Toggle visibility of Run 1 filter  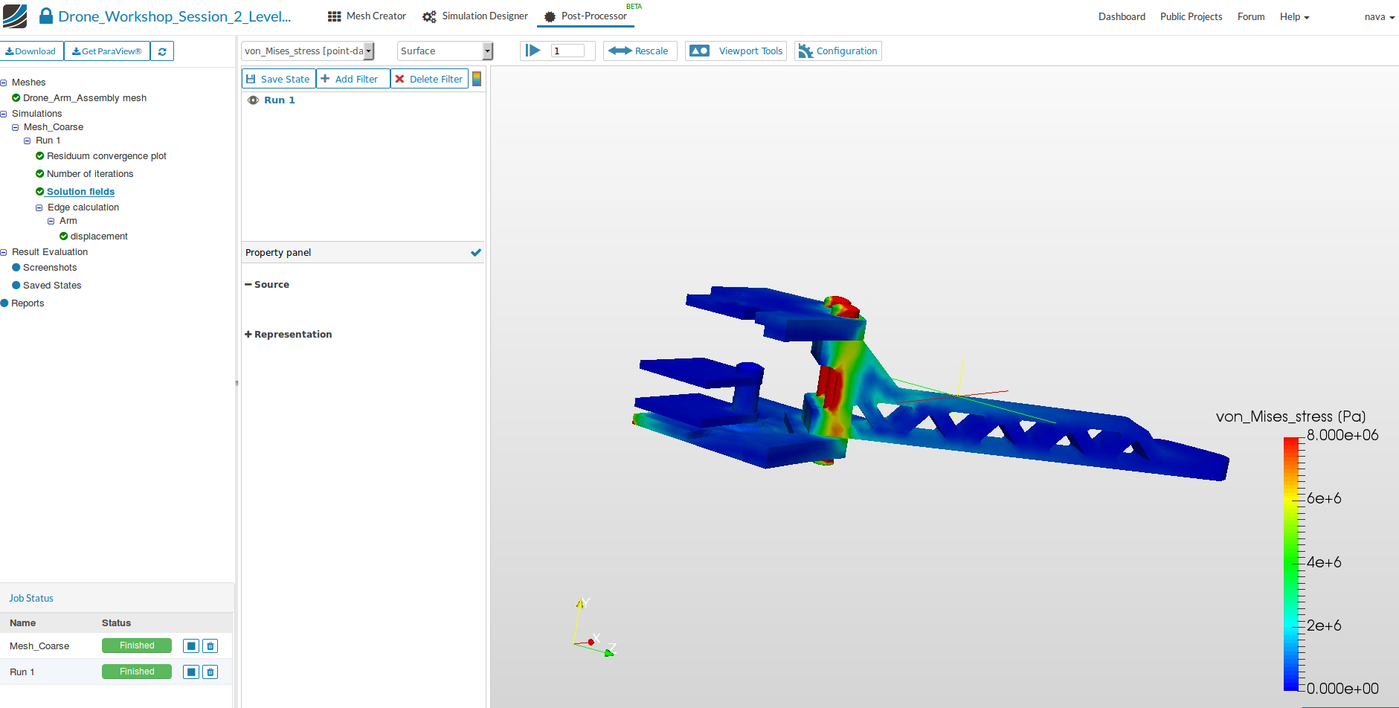tap(253, 100)
